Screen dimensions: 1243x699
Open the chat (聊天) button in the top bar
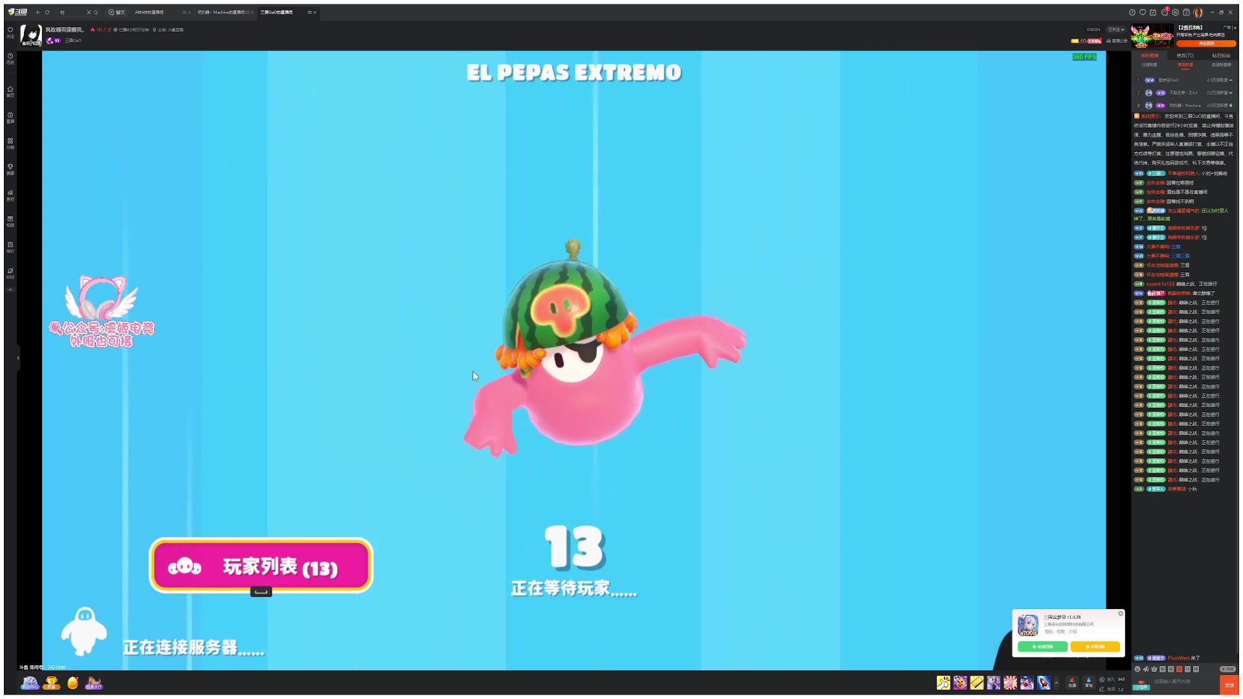(117, 12)
